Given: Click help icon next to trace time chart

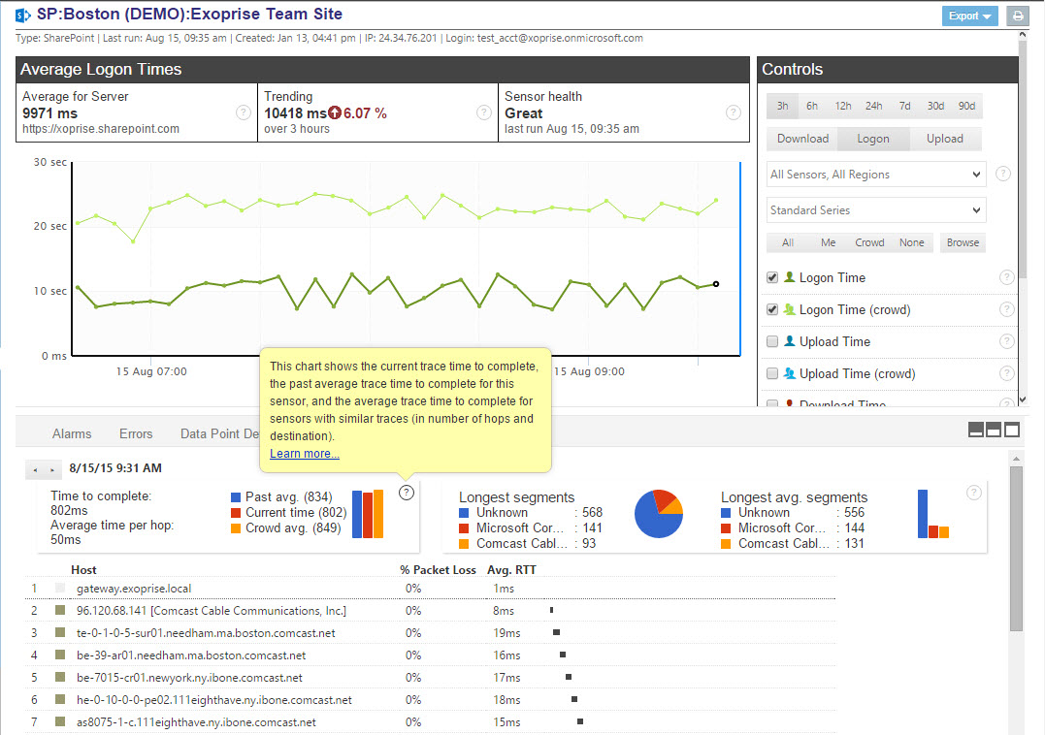Looking at the screenshot, I should coord(407,493).
